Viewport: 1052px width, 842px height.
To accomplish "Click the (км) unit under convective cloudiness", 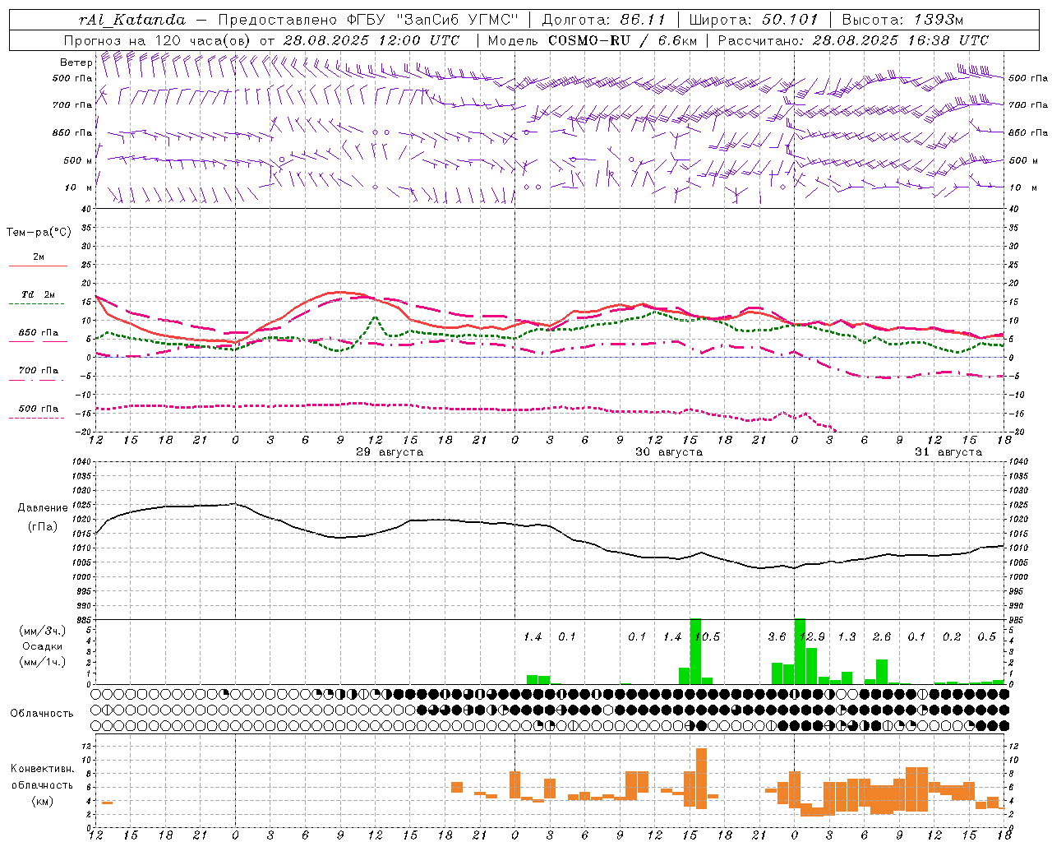I will [x=42, y=801].
